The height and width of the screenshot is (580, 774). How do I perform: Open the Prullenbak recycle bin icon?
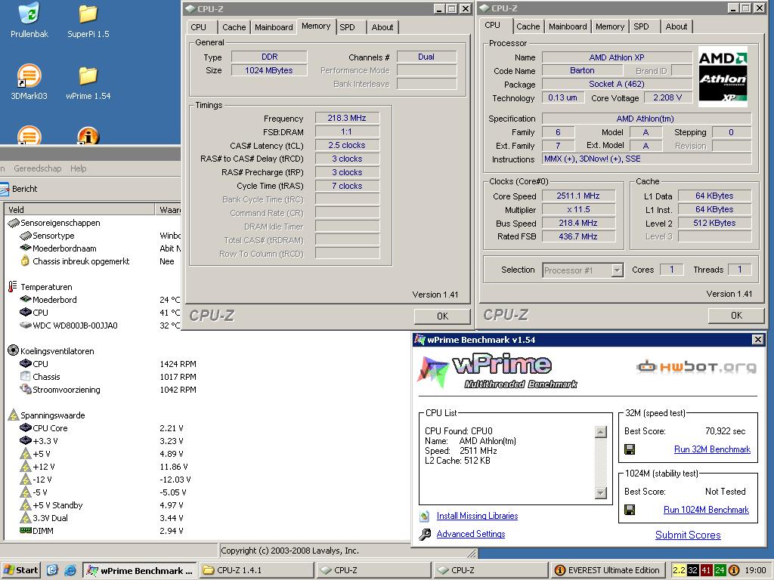click(29, 14)
